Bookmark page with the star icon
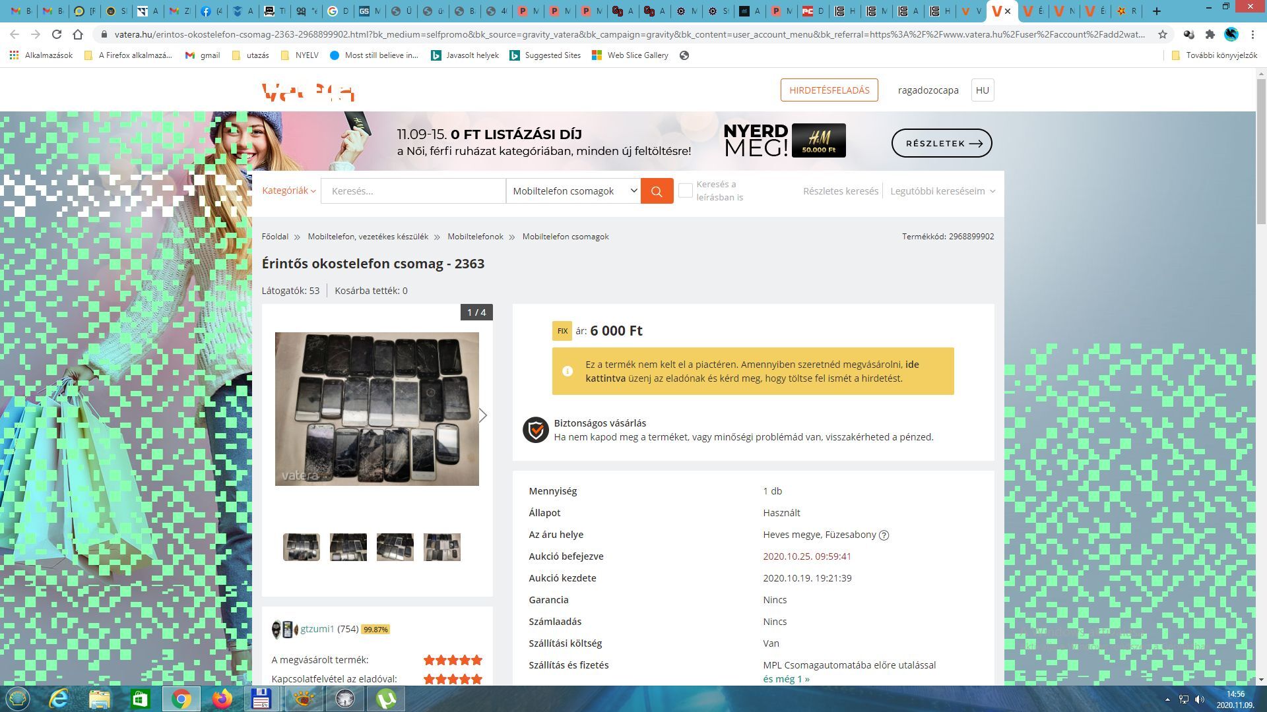1267x712 pixels. [1163, 34]
